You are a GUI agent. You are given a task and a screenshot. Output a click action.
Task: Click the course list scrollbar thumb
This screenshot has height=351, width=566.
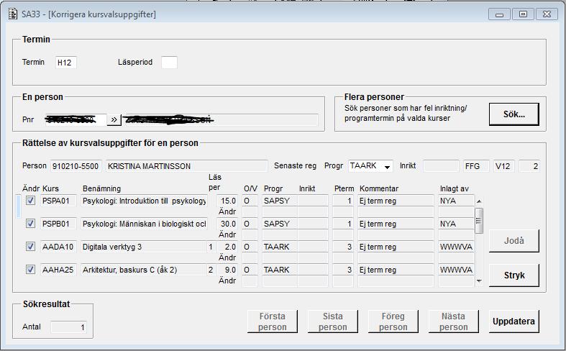click(x=479, y=221)
